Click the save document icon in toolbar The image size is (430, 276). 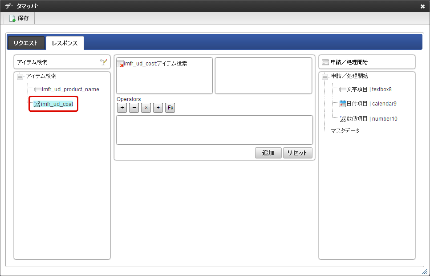12,18
